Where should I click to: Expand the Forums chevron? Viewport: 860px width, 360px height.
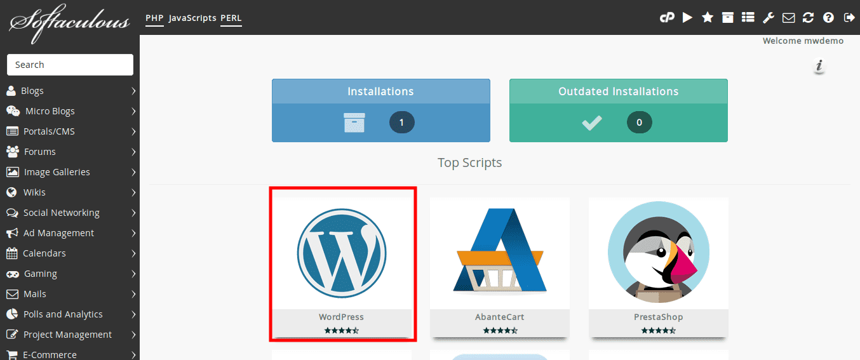(133, 152)
